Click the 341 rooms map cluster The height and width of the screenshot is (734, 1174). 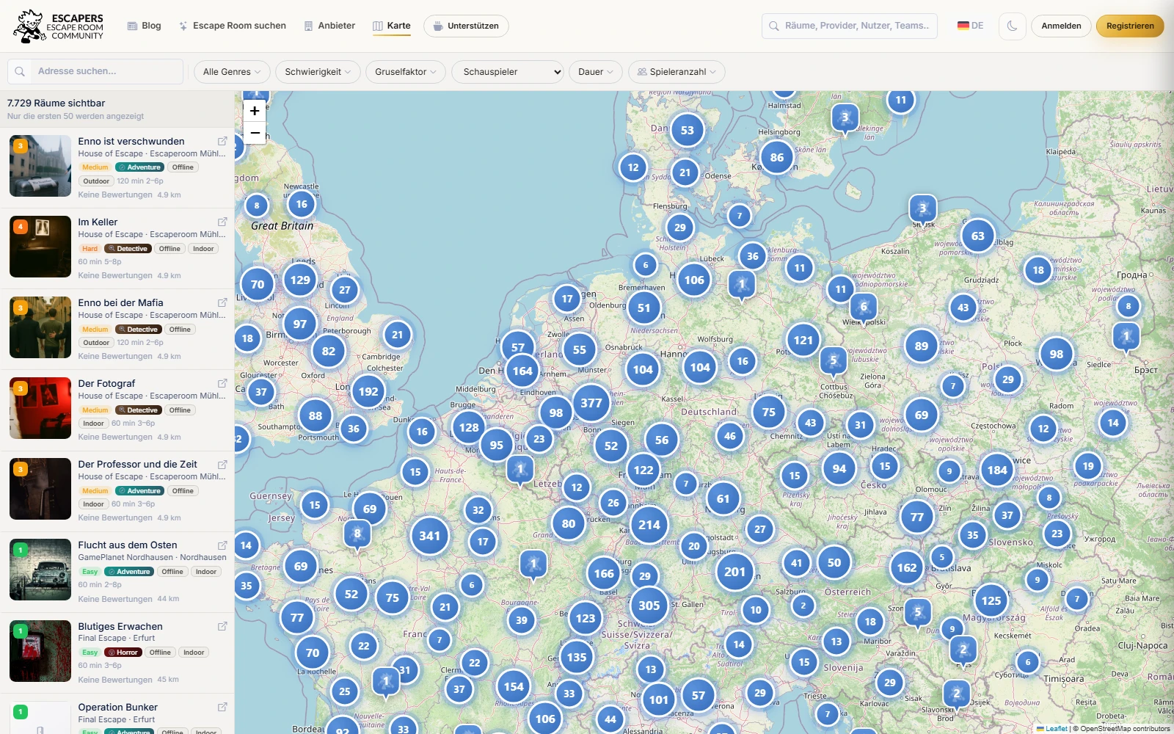point(430,536)
